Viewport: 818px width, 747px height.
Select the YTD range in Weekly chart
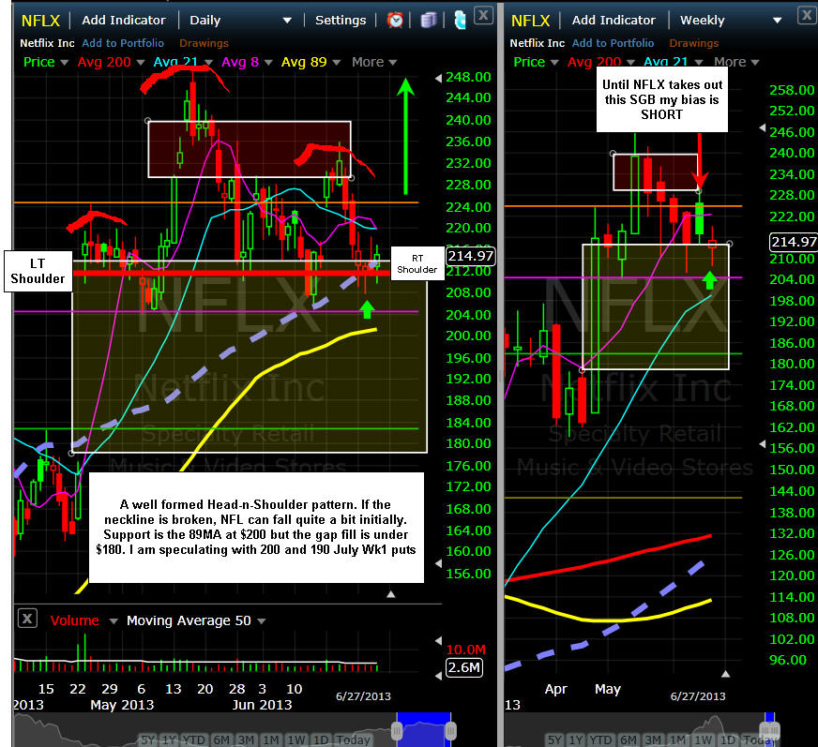tap(600, 740)
